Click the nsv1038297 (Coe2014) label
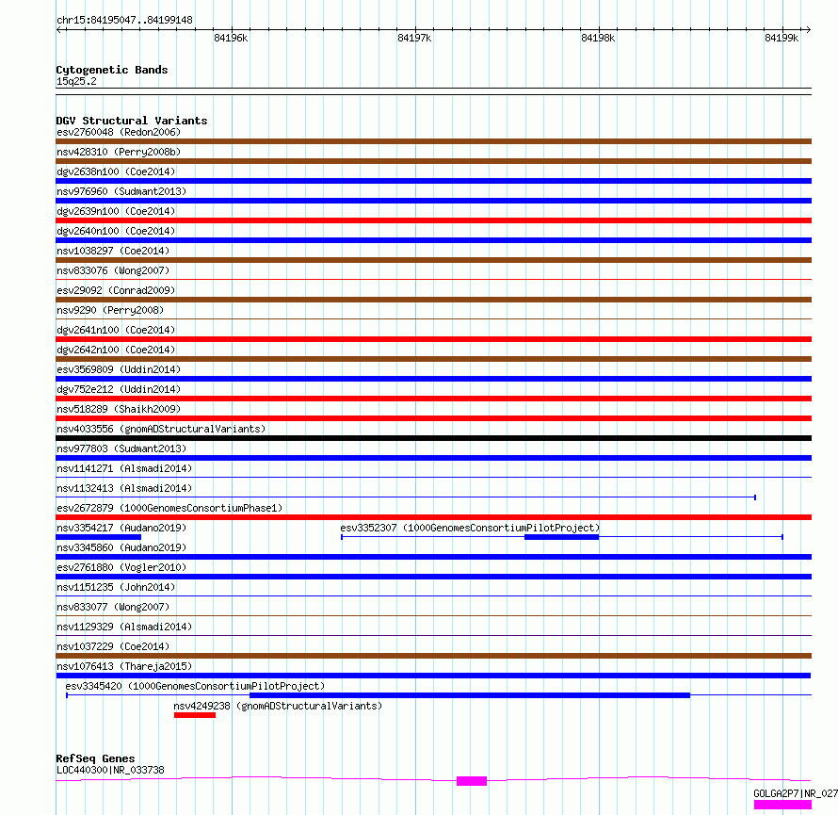The height and width of the screenshot is (815, 838). click(113, 251)
